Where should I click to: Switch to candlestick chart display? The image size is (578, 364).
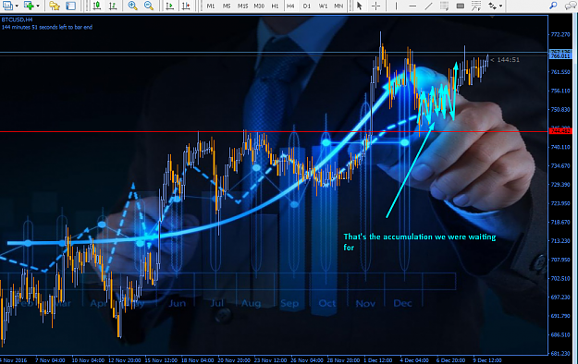97,6
